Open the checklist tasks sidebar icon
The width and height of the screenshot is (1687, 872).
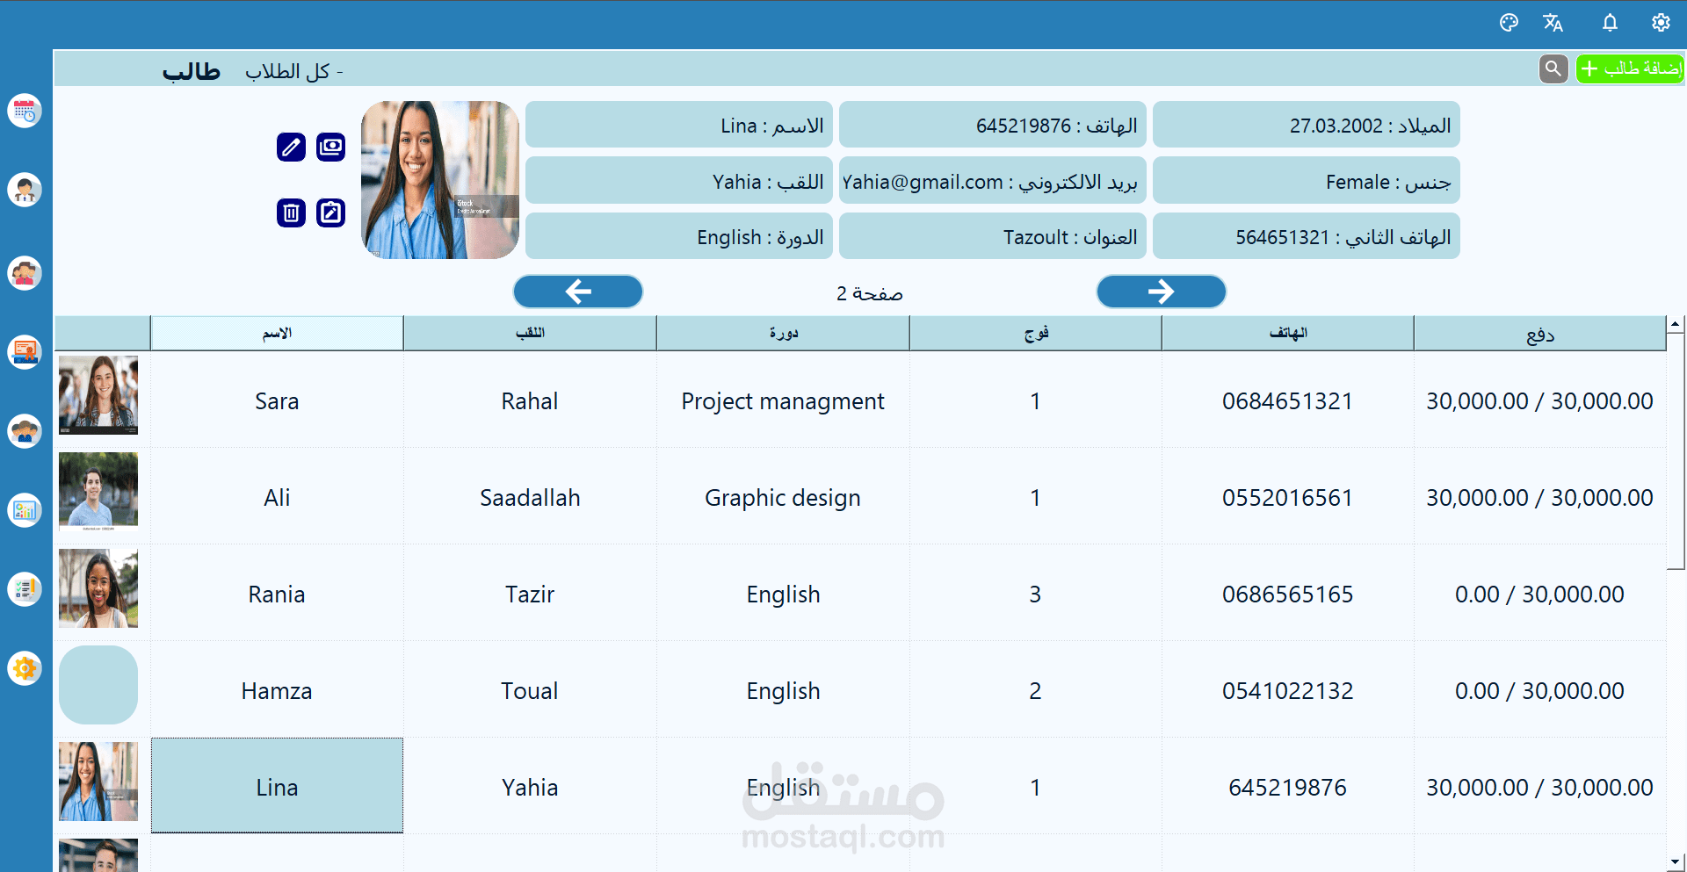click(25, 589)
